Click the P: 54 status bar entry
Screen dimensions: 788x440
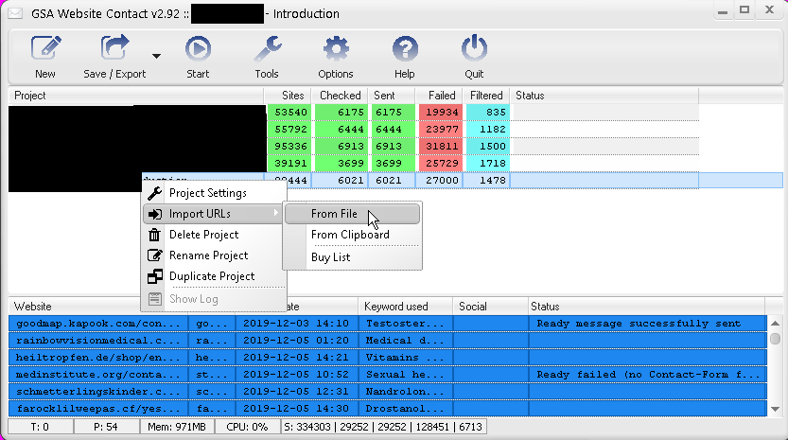click(106, 427)
